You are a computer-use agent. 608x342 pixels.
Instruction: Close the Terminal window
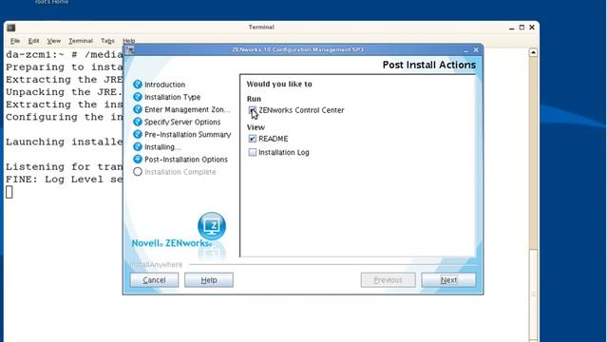click(x=532, y=28)
